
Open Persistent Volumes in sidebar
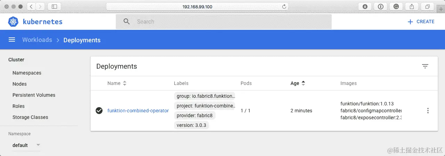(34, 95)
